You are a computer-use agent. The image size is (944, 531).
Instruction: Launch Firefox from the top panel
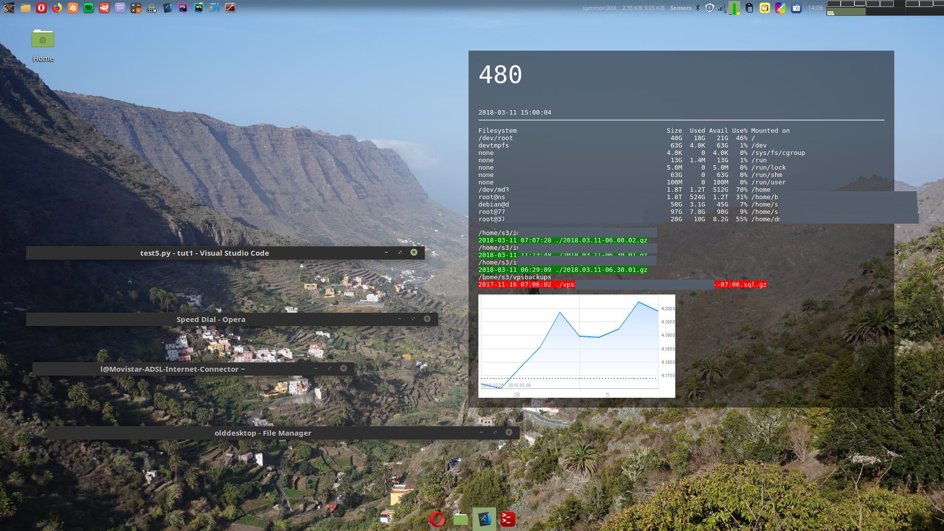click(57, 8)
